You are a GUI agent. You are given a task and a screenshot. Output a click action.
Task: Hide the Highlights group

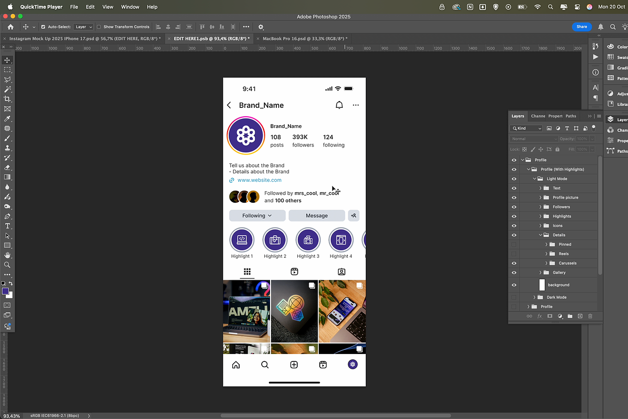point(514,216)
